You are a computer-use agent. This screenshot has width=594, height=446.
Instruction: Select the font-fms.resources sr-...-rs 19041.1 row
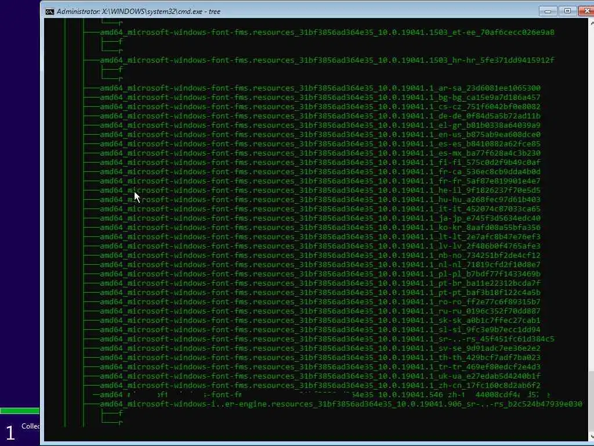tap(327, 339)
